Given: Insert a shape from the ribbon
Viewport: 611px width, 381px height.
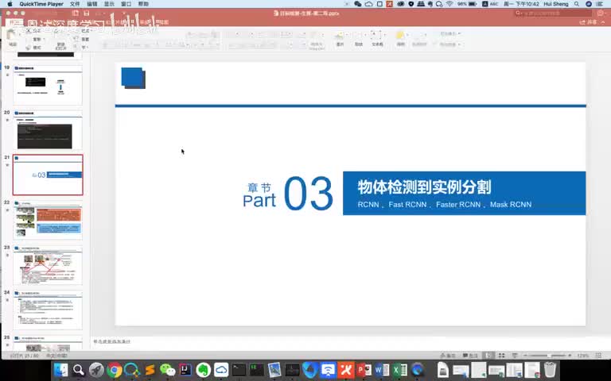Looking at the screenshot, I should tap(359, 39).
